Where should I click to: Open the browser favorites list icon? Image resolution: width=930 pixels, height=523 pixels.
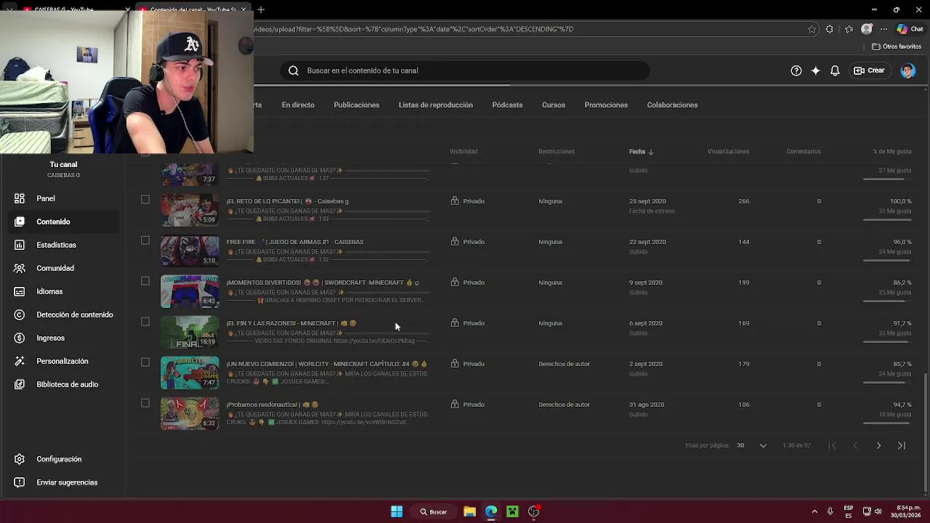pos(849,29)
